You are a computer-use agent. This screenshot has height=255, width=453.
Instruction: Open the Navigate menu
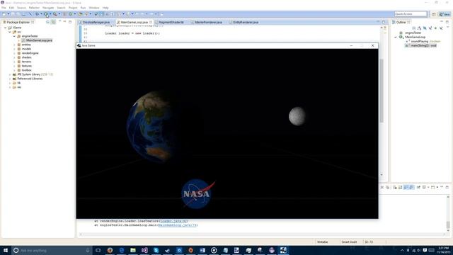click(48, 8)
